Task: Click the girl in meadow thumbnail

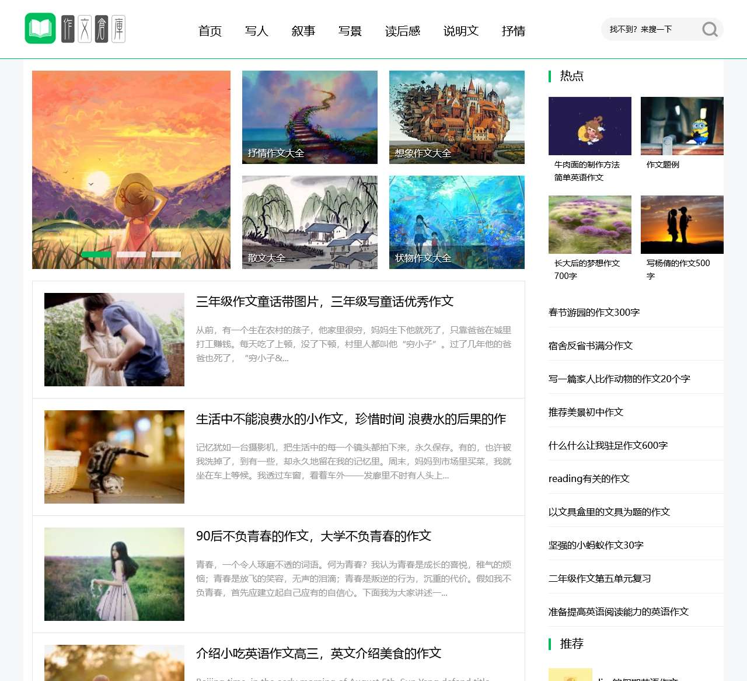Action: [x=114, y=574]
